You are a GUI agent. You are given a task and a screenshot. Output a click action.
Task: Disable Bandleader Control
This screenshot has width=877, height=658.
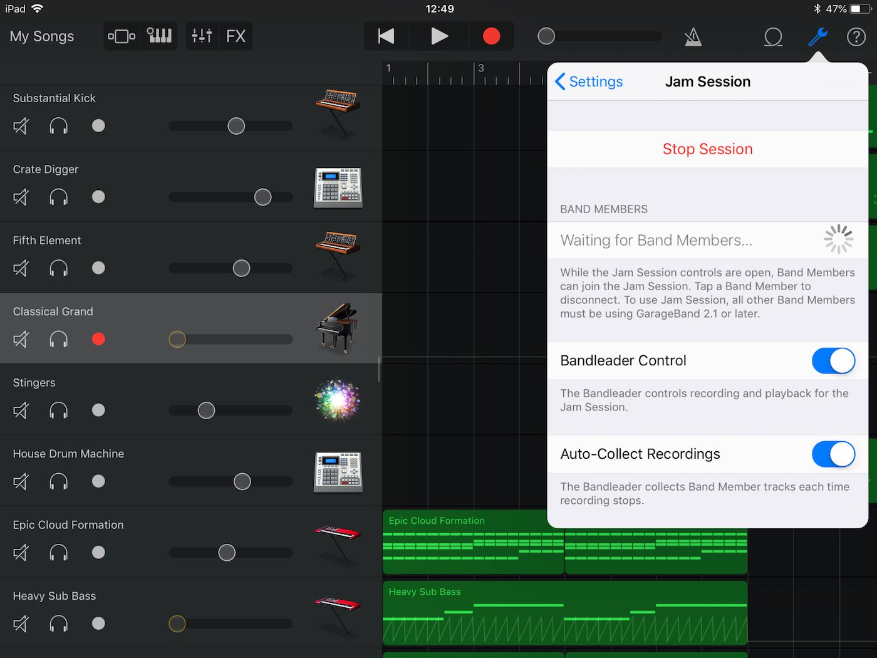(833, 361)
